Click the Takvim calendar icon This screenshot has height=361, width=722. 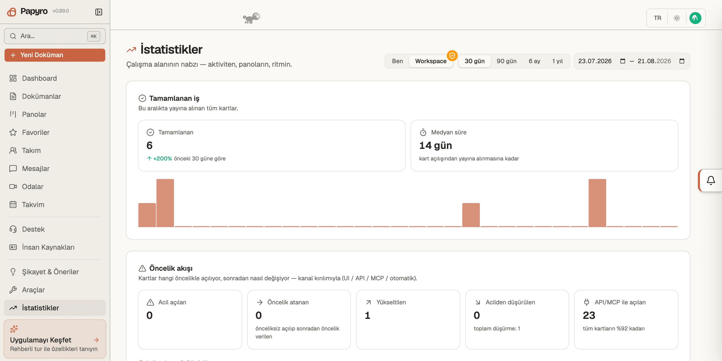coord(13,204)
